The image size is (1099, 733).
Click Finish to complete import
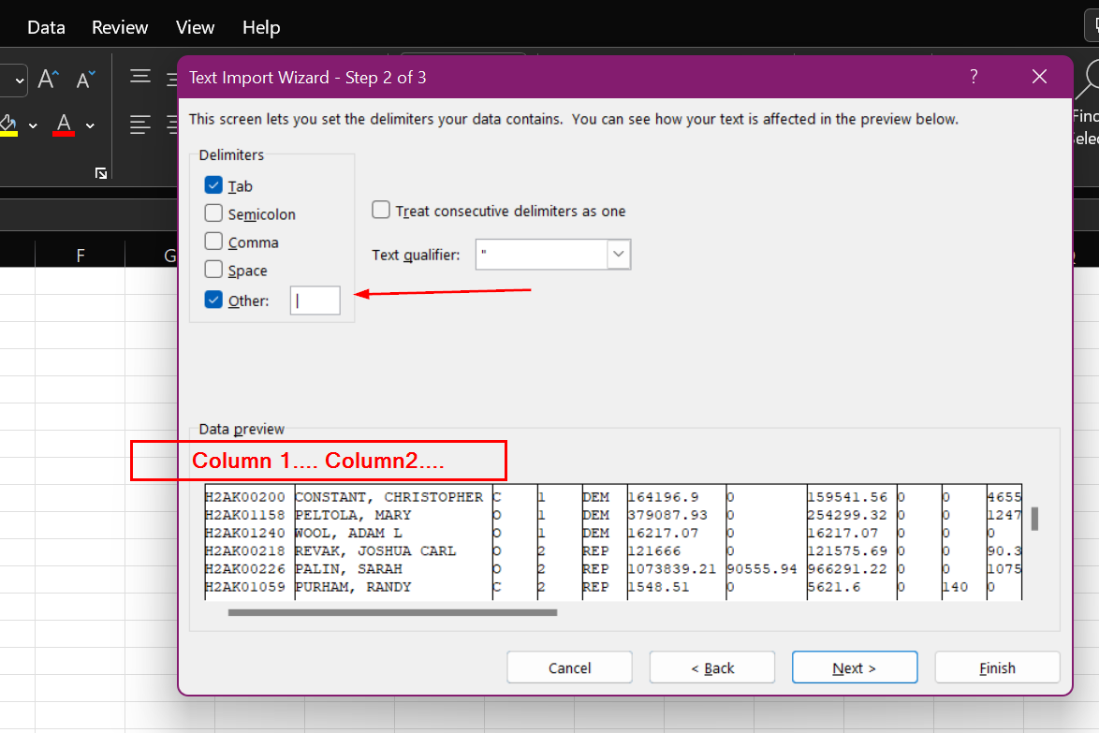point(997,667)
